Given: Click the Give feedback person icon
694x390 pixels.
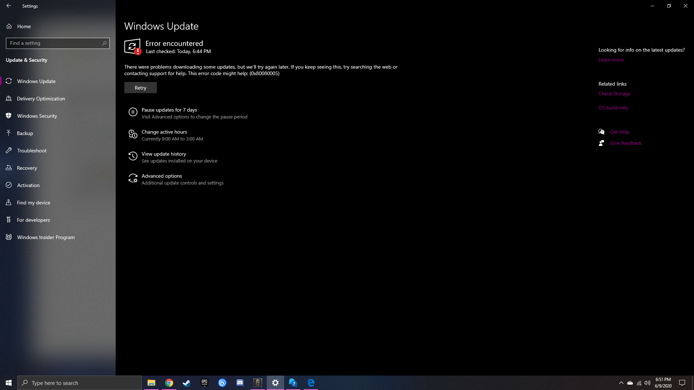Looking at the screenshot, I should tap(601, 143).
